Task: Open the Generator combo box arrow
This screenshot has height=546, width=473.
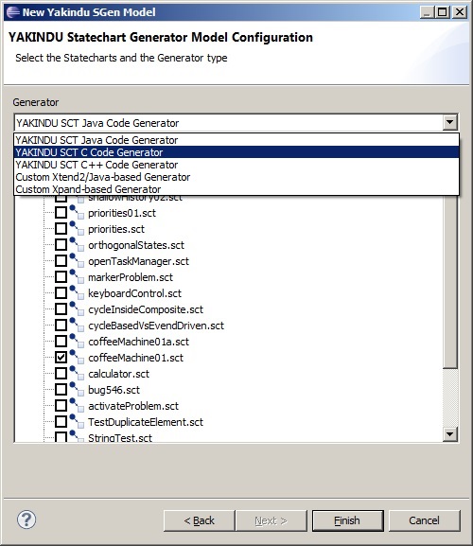Action: point(449,122)
